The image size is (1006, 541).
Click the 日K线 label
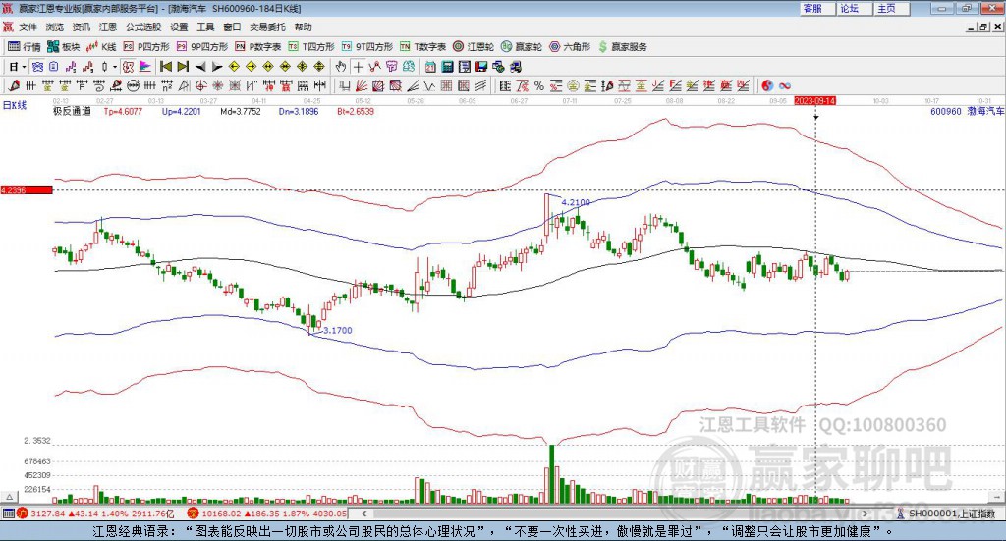[x=15, y=105]
